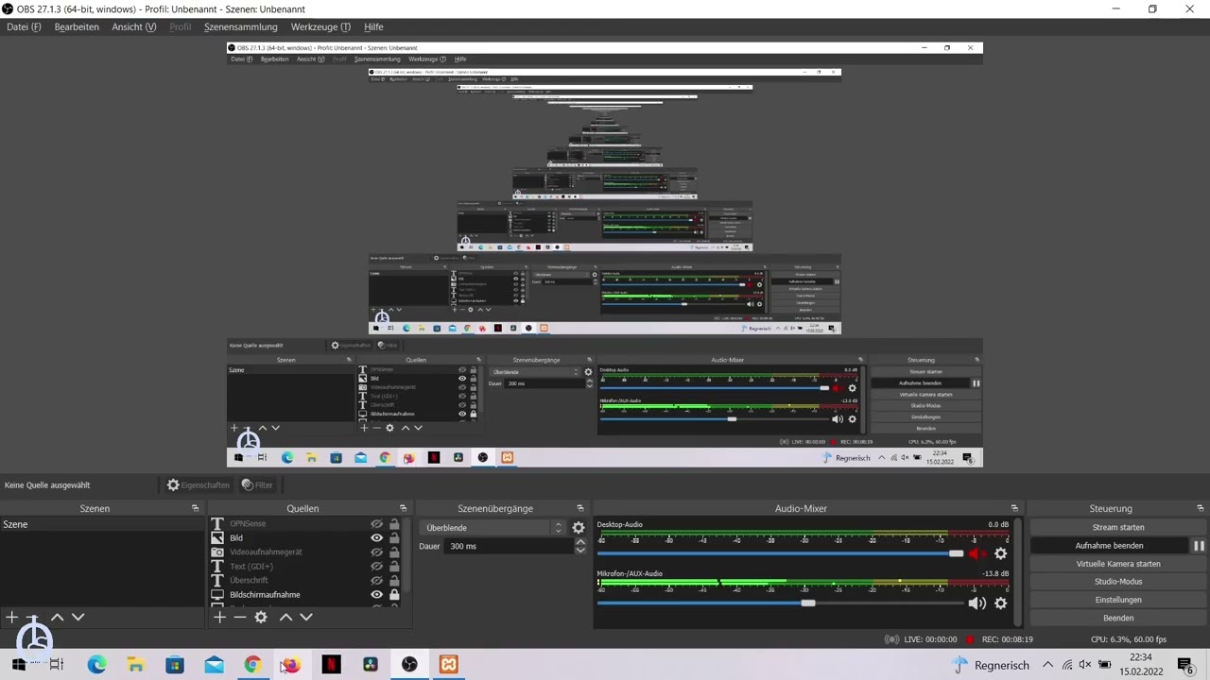Select the Szene entry in Szenen

coord(102,524)
